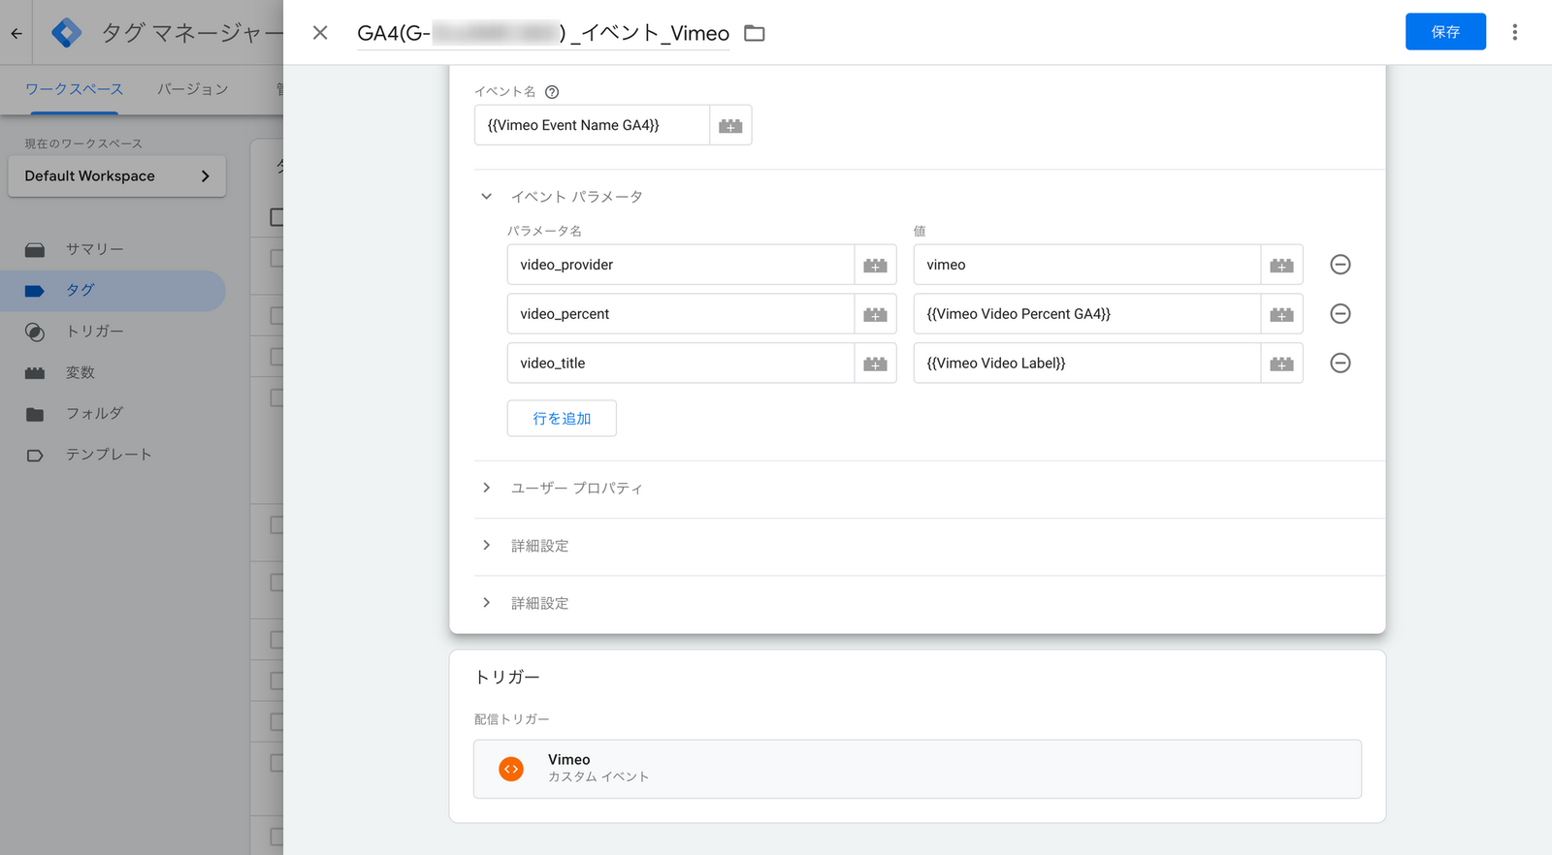Image resolution: width=1552 pixels, height=855 pixels.
Task: Edit the video_percent parameter name field
Action: [680, 314]
